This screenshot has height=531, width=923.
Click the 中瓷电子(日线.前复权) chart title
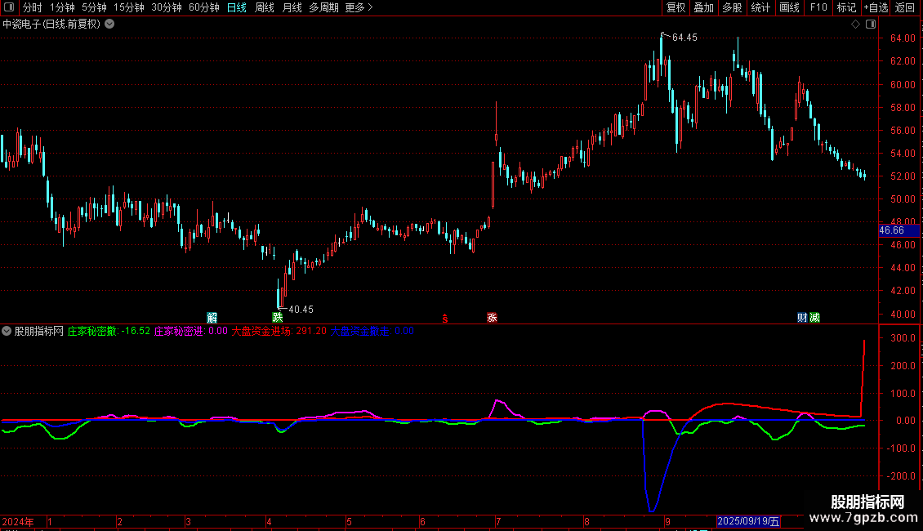(51, 25)
